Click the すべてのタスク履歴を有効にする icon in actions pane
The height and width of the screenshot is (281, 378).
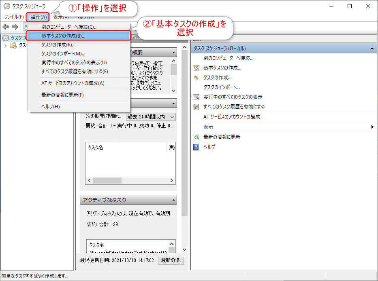196,107
